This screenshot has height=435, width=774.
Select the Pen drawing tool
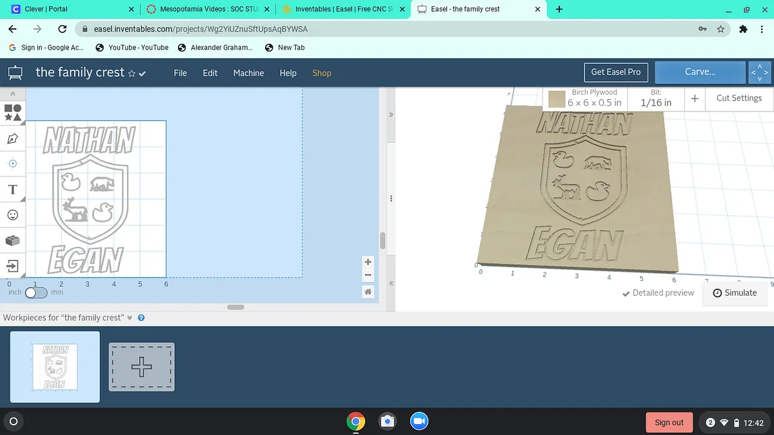[13, 139]
